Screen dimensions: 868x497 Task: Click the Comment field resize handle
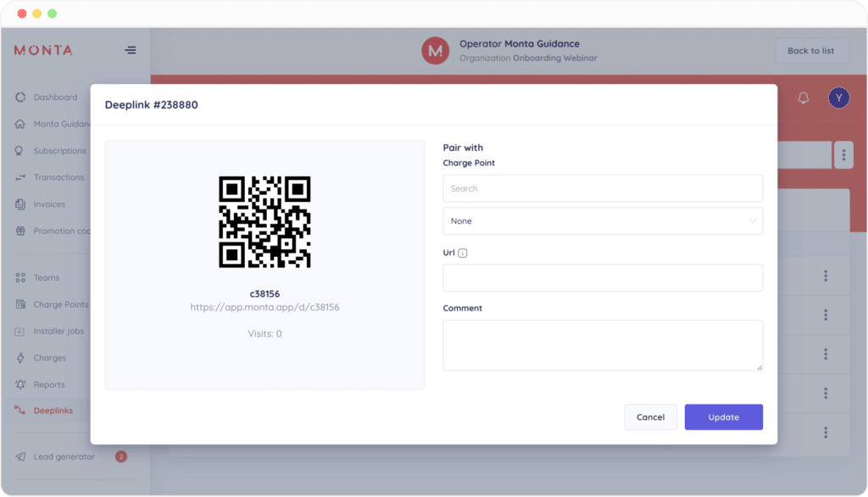759,367
